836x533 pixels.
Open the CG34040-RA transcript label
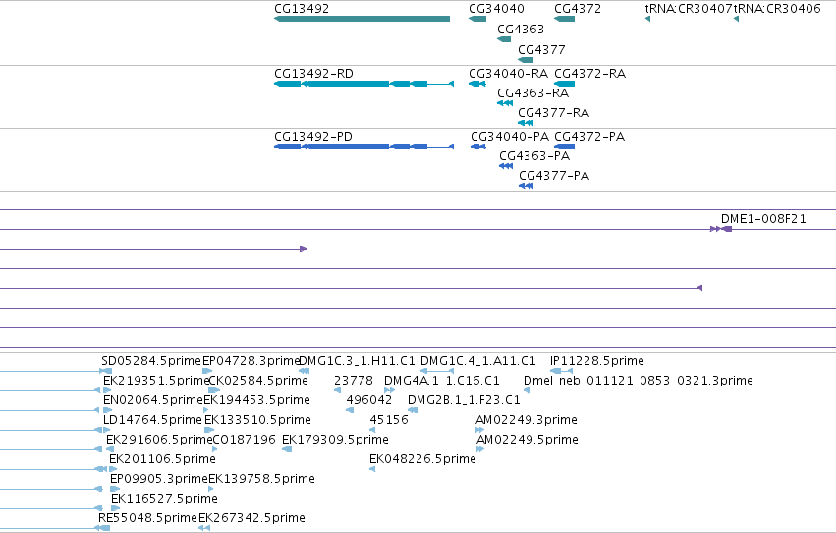pos(508,73)
